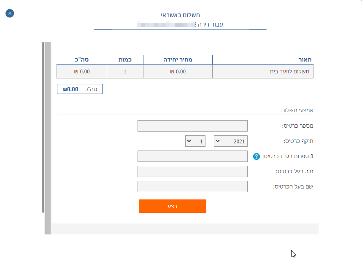Click the CVV help question mark icon
This screenshot has height=261, width=362.
[256, 156]
